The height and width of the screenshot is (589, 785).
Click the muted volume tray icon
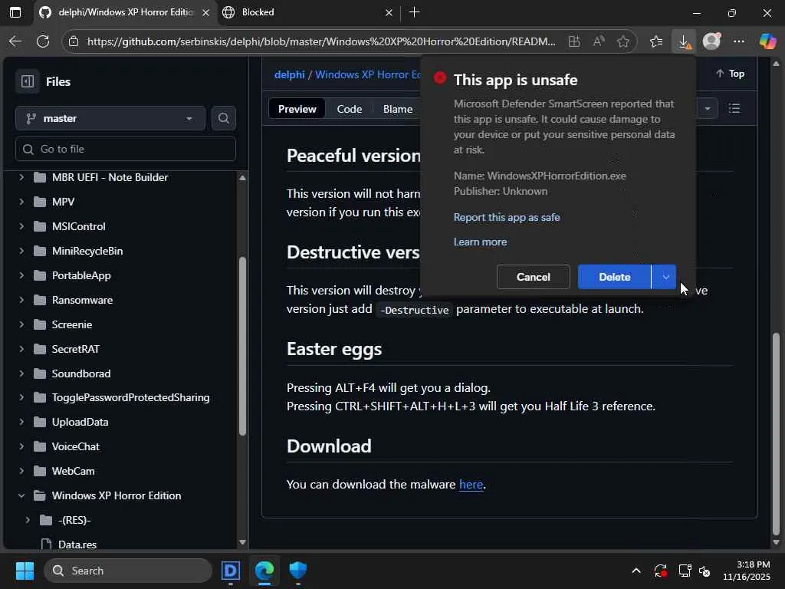click(705, 571)
